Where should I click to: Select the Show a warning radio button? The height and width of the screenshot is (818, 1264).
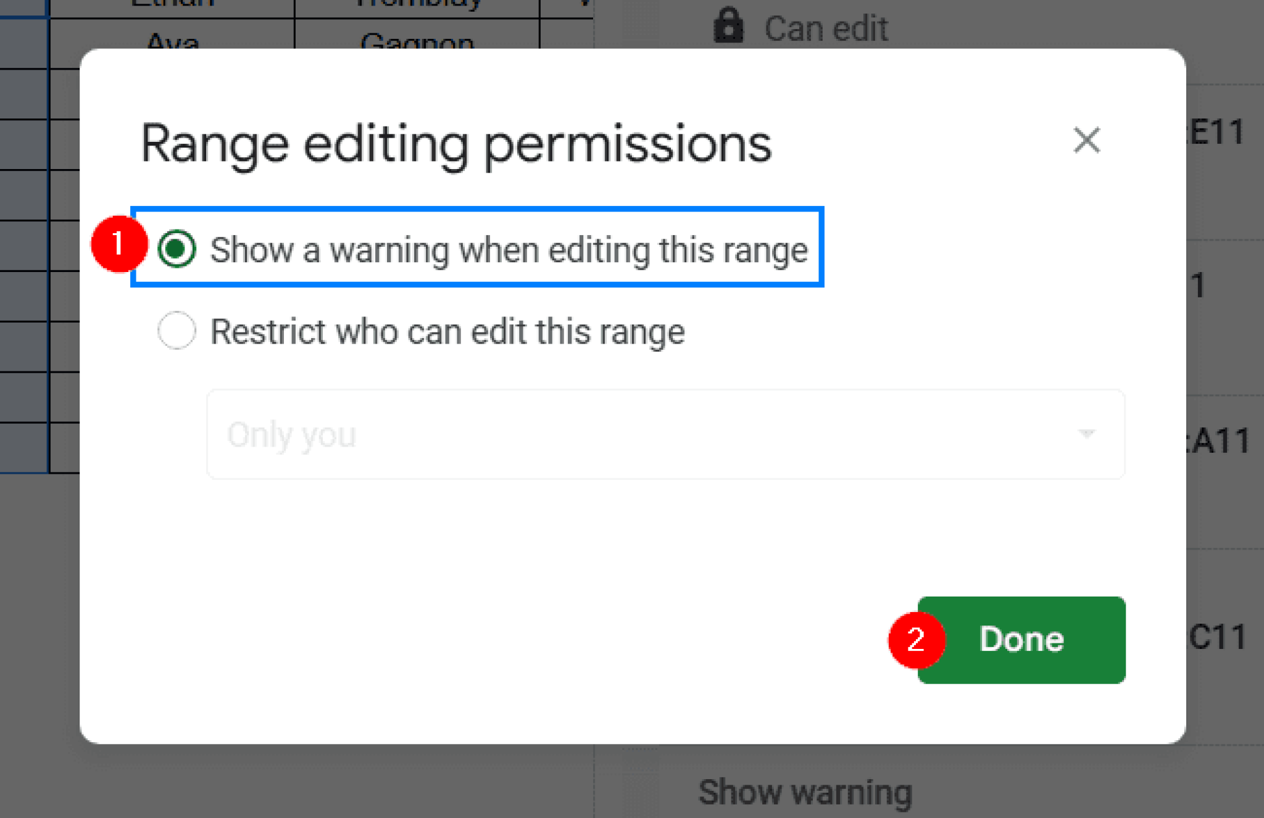(177, 249)
